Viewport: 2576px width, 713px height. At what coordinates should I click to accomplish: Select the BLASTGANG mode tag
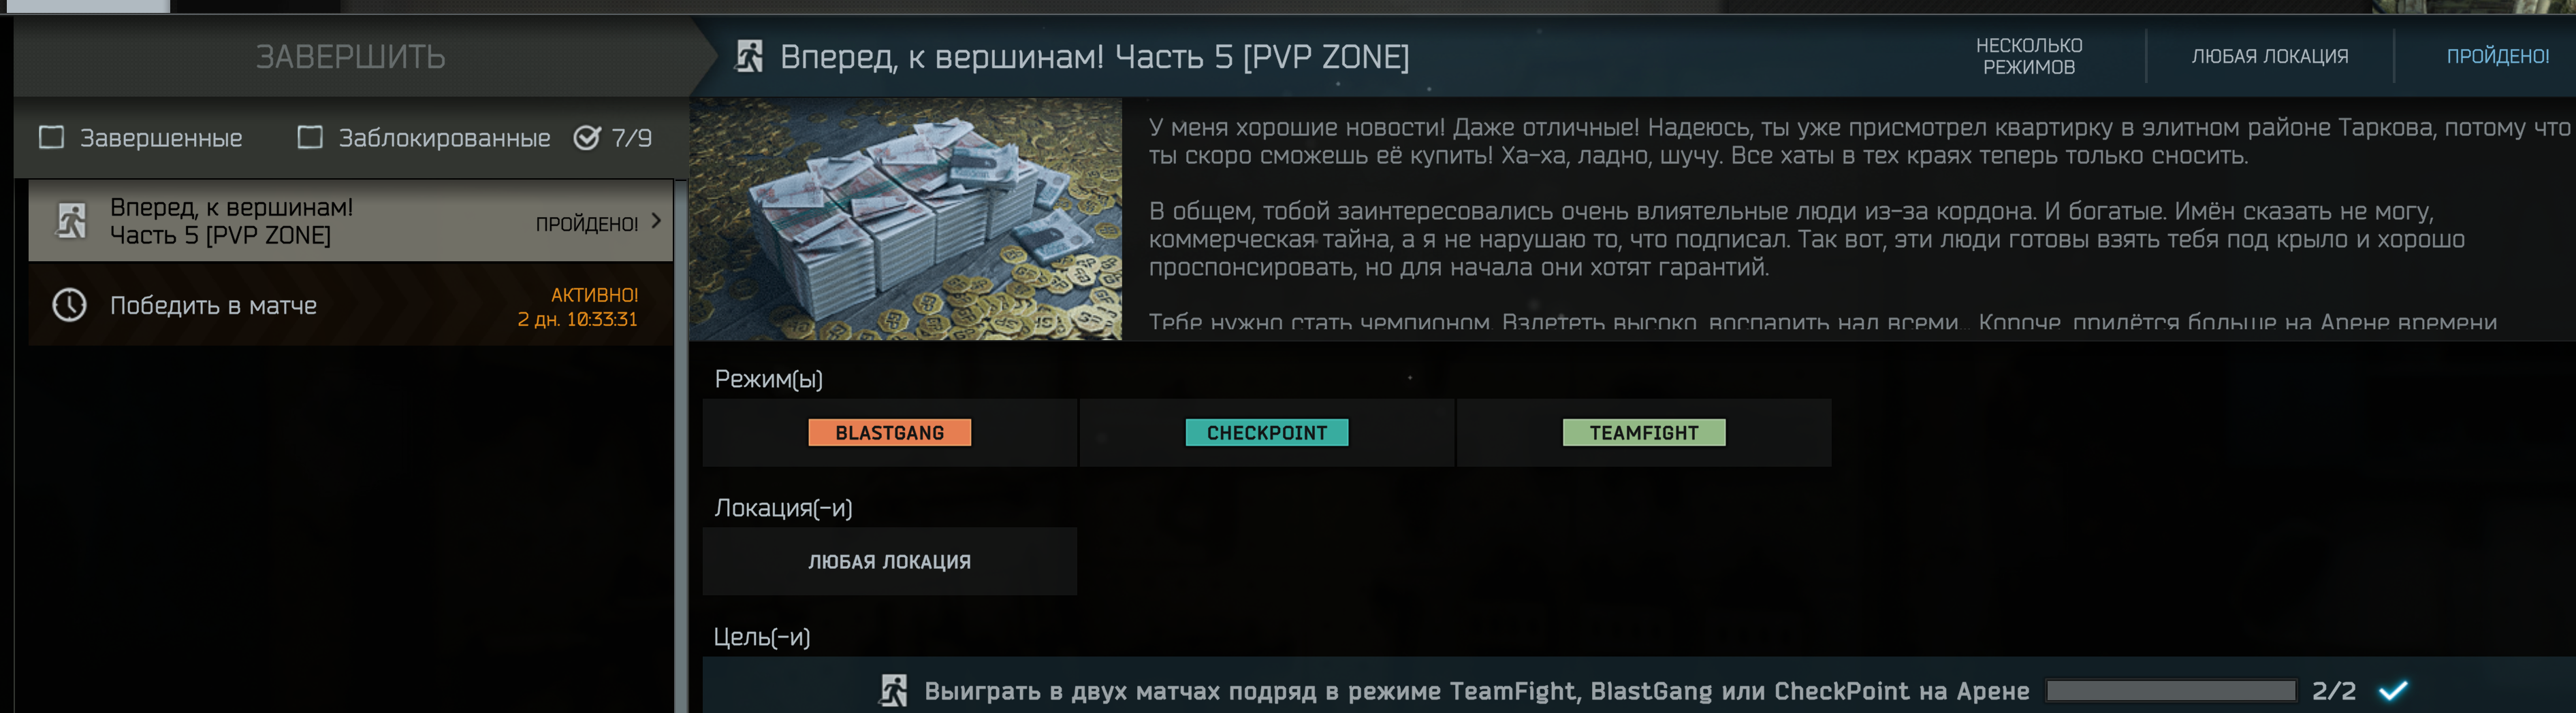point(889,433)
